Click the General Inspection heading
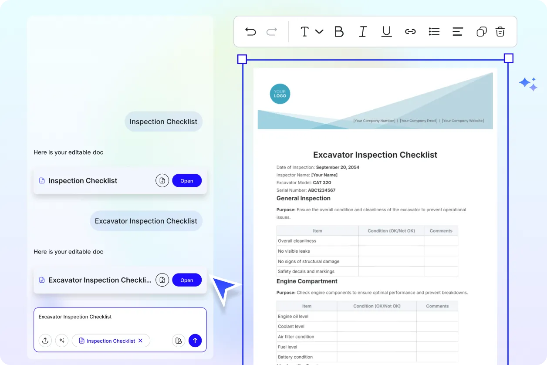 tap(304, 198)
